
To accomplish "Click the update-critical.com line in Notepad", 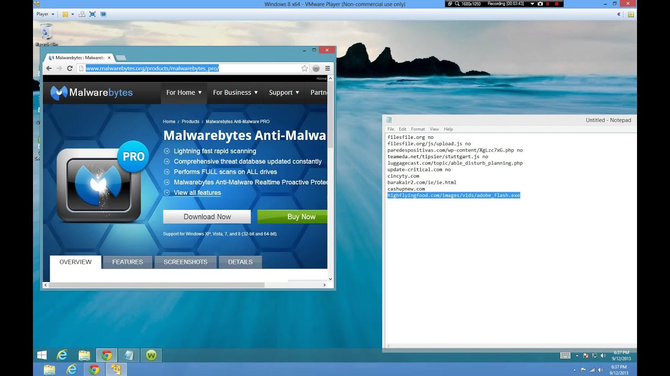I will pos(419,170).
